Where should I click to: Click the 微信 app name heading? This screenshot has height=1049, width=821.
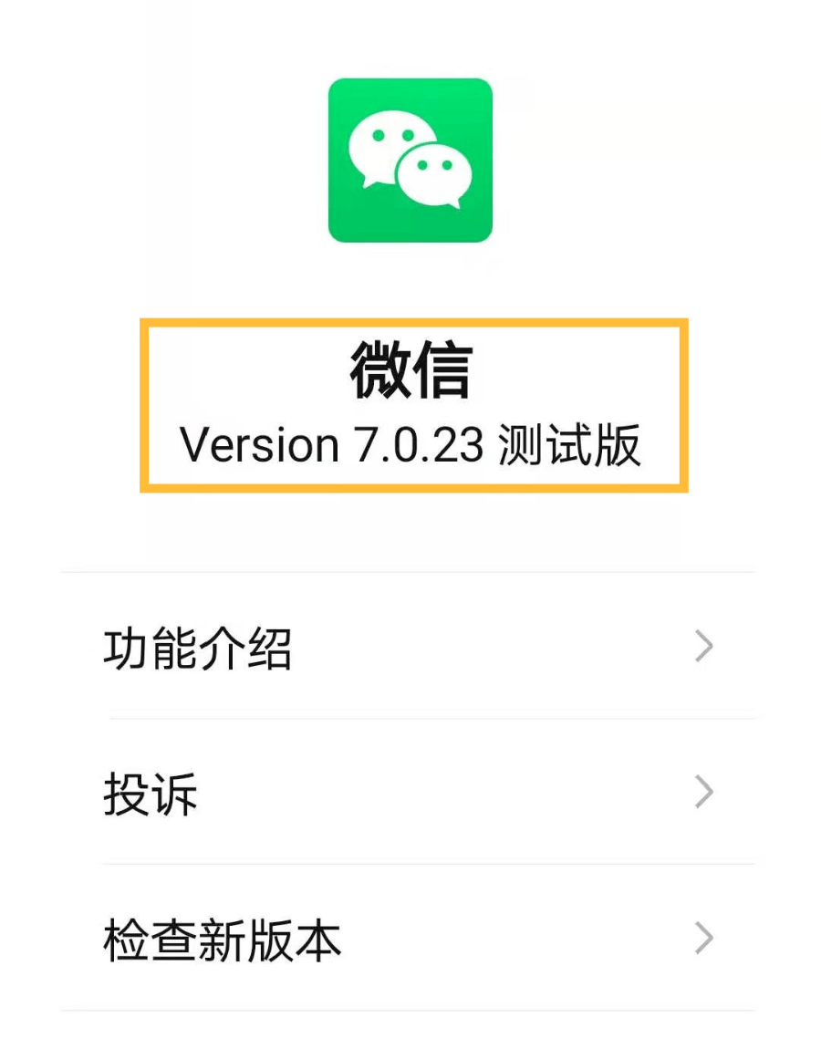coord(410,370)
